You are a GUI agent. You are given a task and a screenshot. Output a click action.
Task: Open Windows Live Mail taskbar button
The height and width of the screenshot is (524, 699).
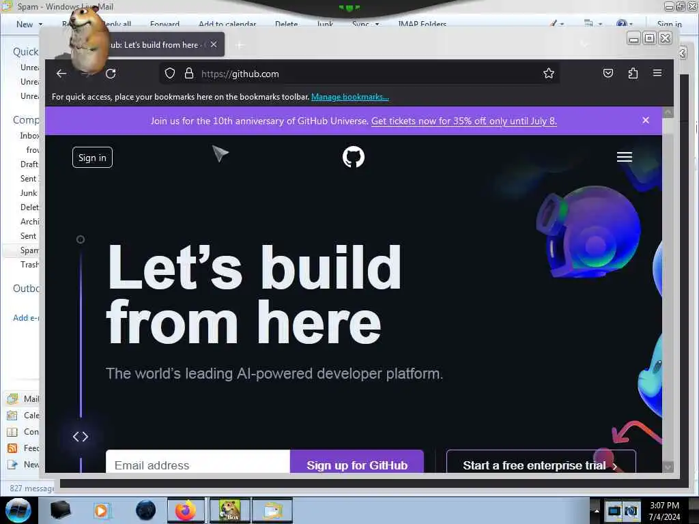click(x=272, y=510)
